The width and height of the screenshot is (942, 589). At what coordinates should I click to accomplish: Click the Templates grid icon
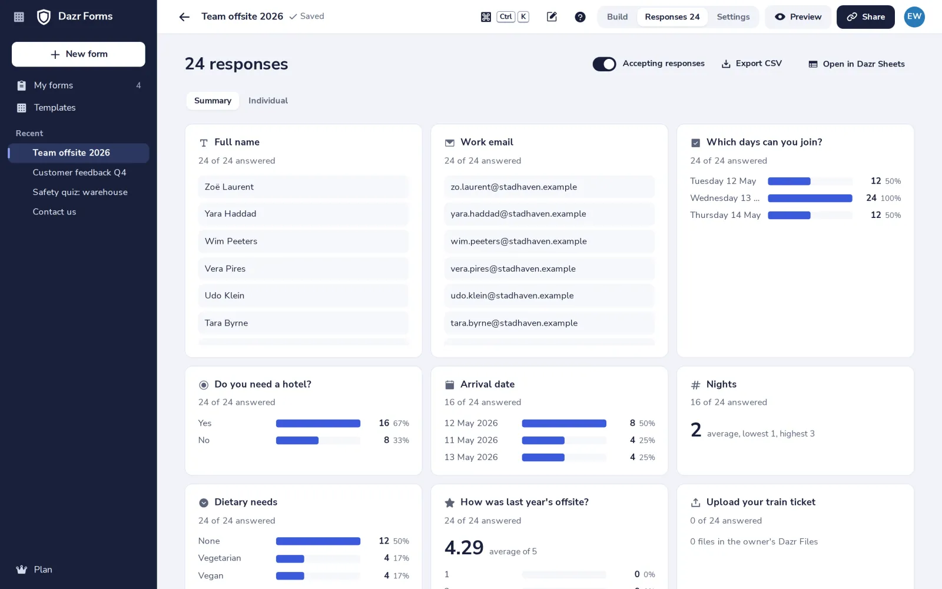22,108
